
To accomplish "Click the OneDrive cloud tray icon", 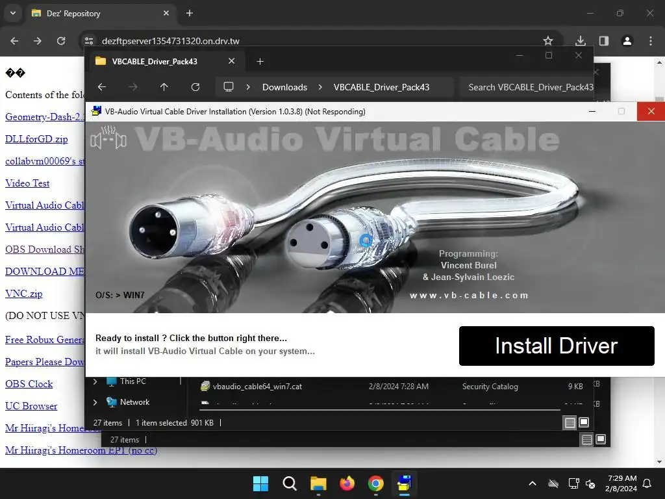I will click(553, 483).
